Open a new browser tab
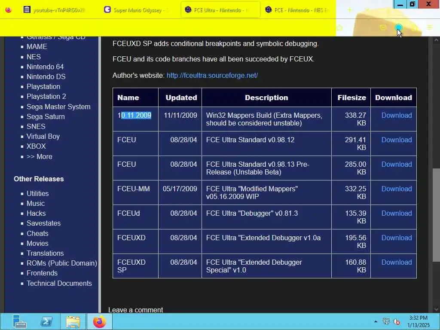440x330 pixels. [x=349, y=10]
